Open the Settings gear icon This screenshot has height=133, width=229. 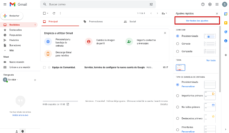pos(210,4)
